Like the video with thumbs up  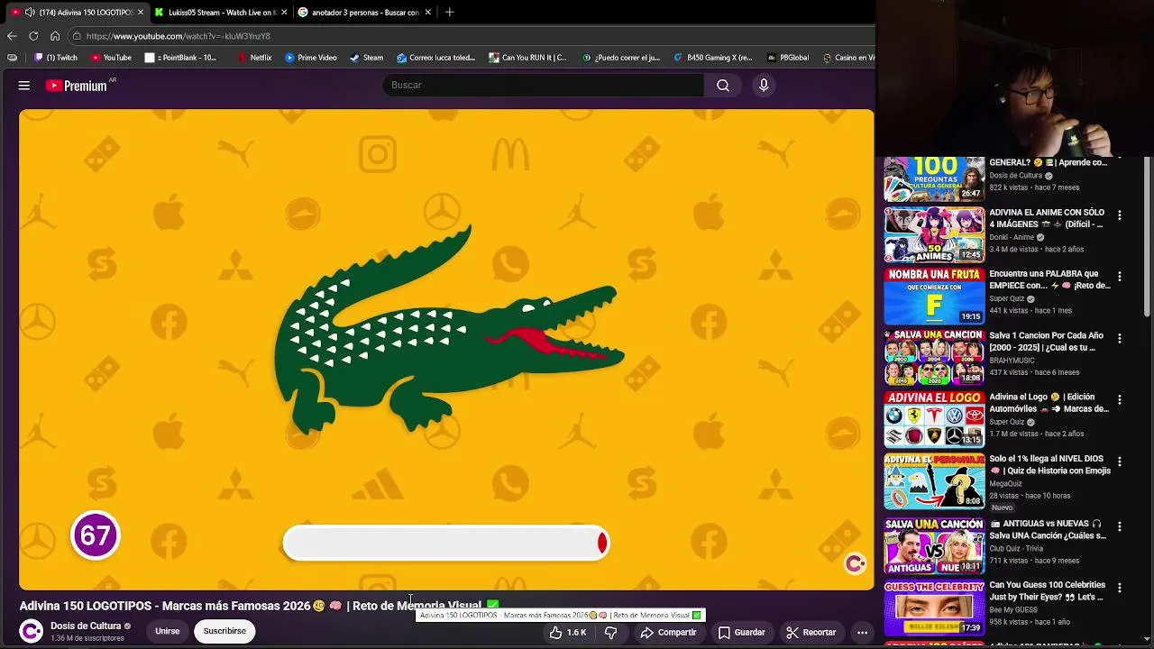click(568, 633)
